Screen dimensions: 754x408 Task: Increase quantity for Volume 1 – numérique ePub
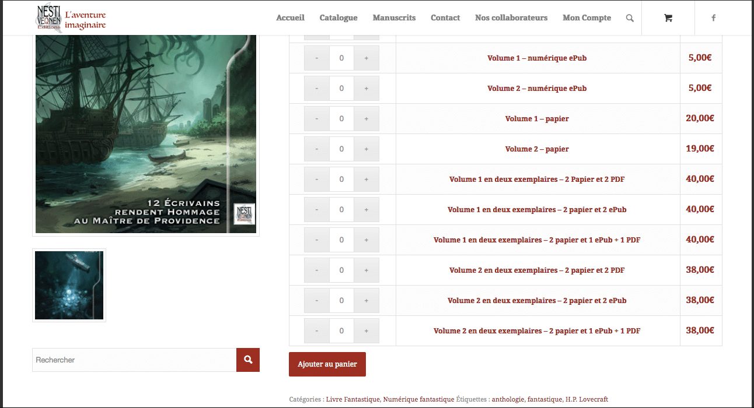pyautogui.click(x=366, y=58)
